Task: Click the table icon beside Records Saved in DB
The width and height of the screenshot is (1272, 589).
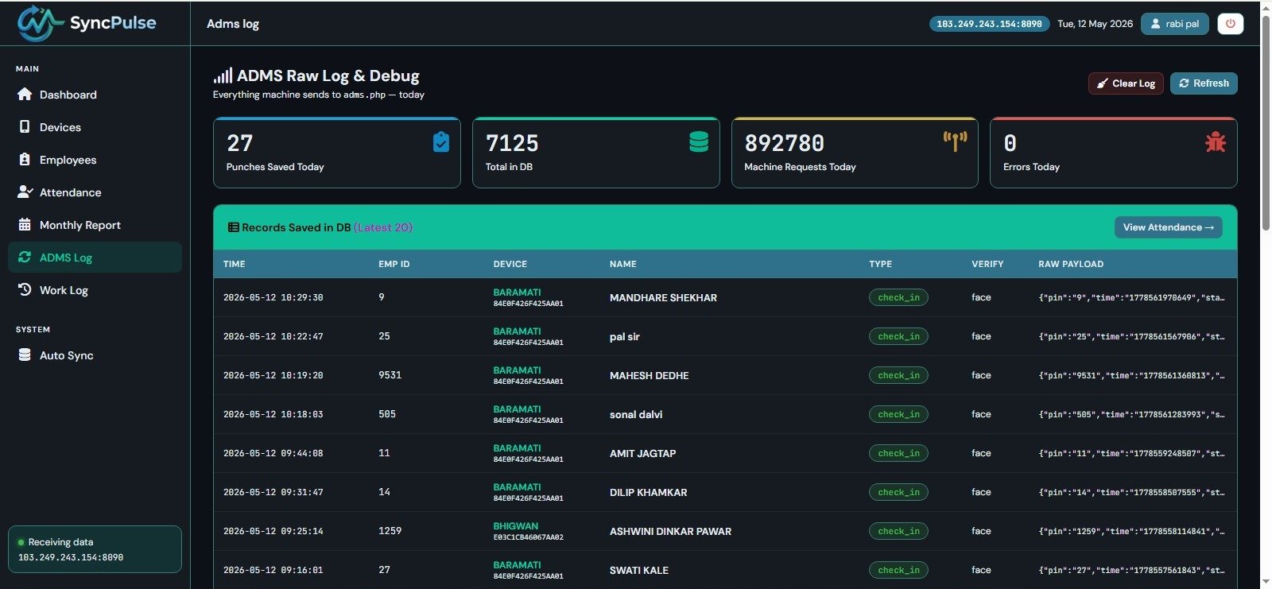Action: click(x=234, y=227)
